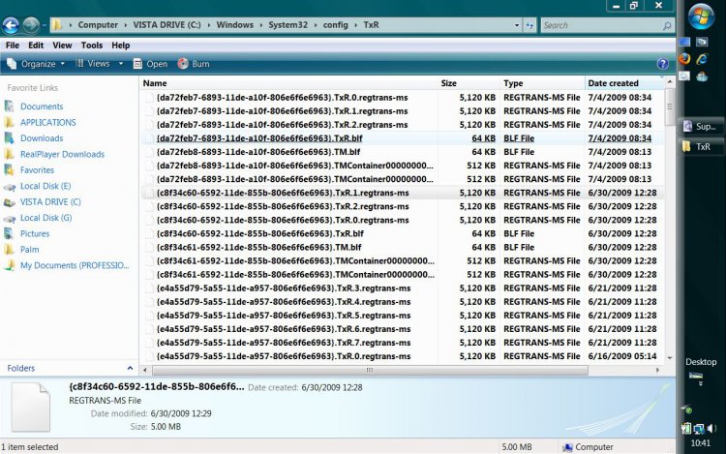This screenshot has height=454, width=726.
Task: Open the Edit menu
Action: 36,45
